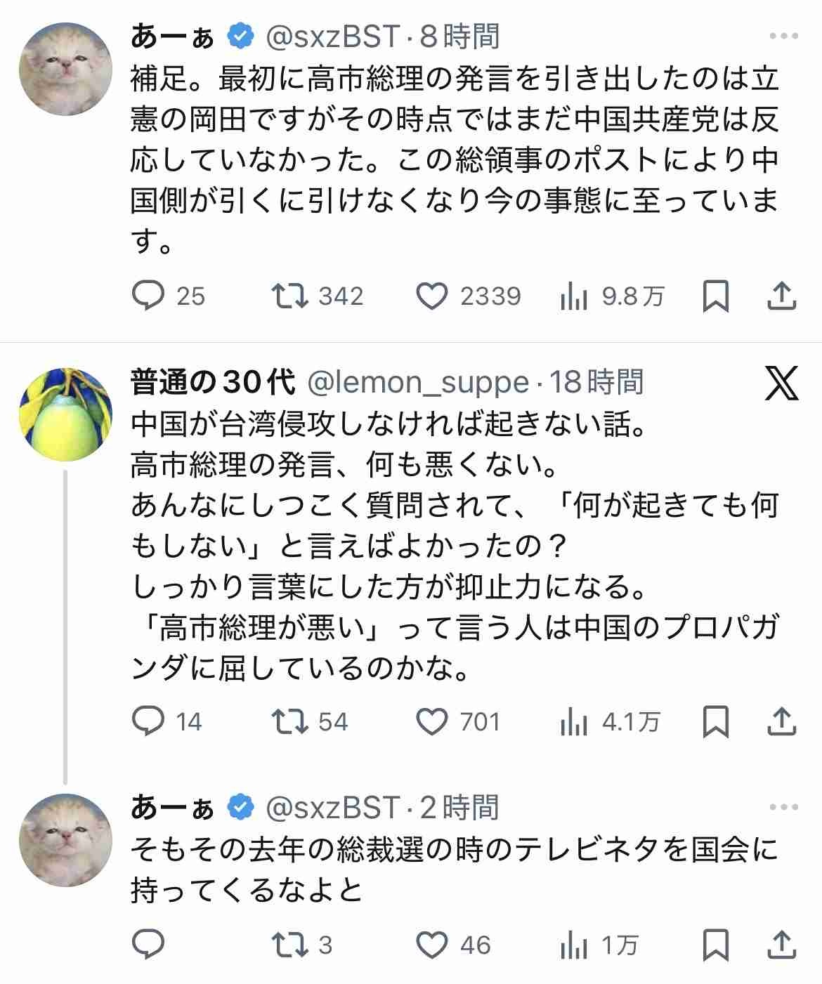Open the @sxzBST handle on the top post

coord(333,37)
